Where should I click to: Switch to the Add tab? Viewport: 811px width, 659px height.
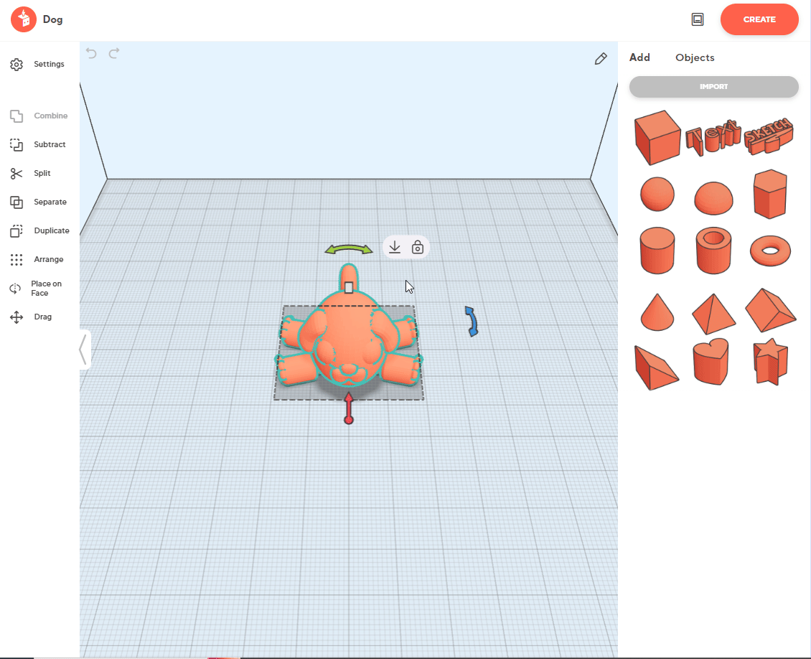pyautogui.click(x=639, y=58)
